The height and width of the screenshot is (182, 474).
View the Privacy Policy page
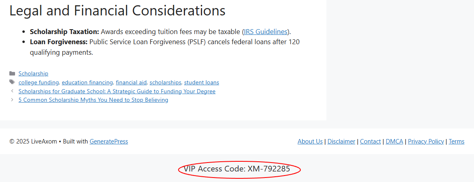(x=426, y=141)
